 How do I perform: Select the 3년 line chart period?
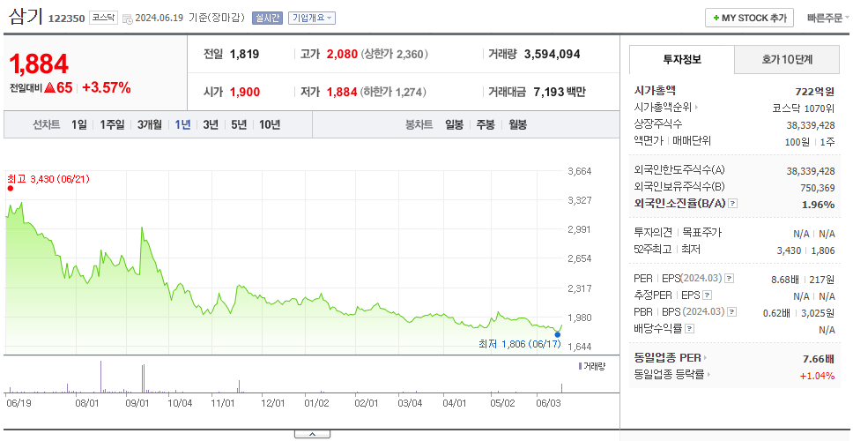pos(211,124)
